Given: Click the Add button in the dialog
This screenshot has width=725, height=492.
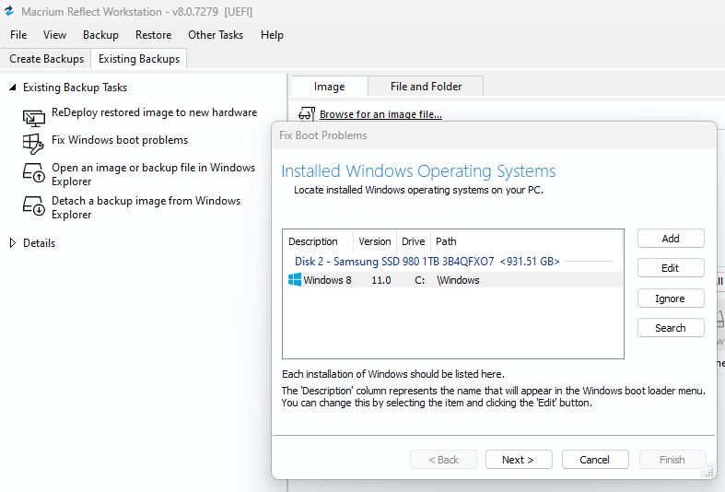Looking at the screenshot, I should point(671,239).
